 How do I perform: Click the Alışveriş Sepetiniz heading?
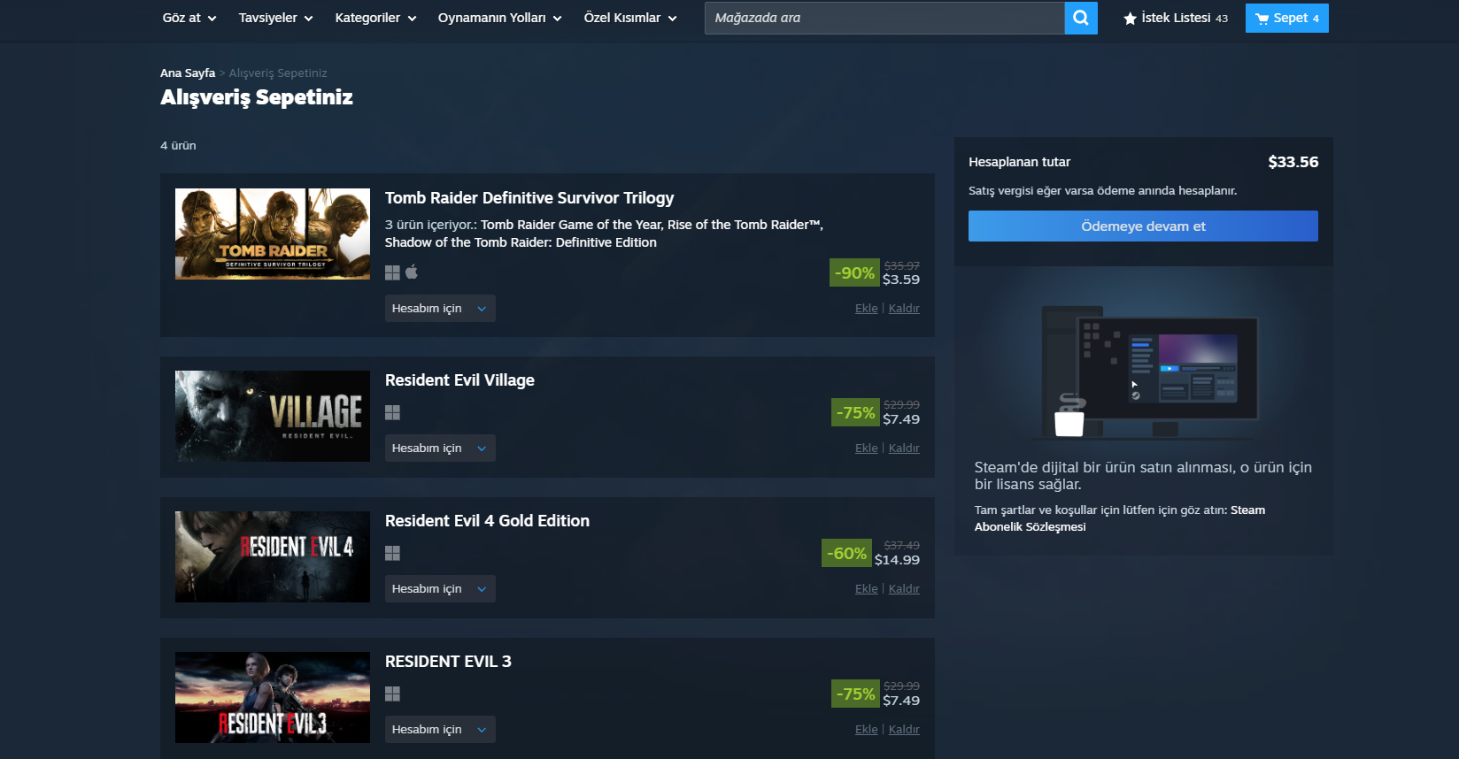[x=257, y=97]
